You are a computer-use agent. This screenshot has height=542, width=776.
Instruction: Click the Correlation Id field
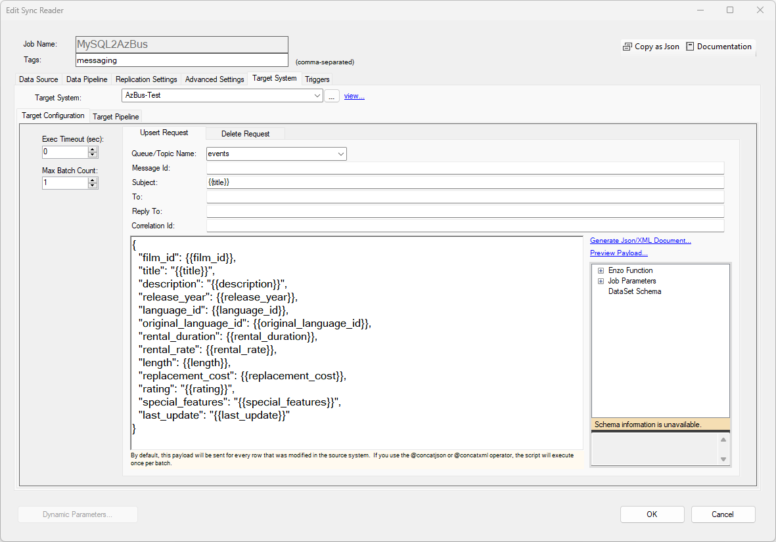[465, 225]
